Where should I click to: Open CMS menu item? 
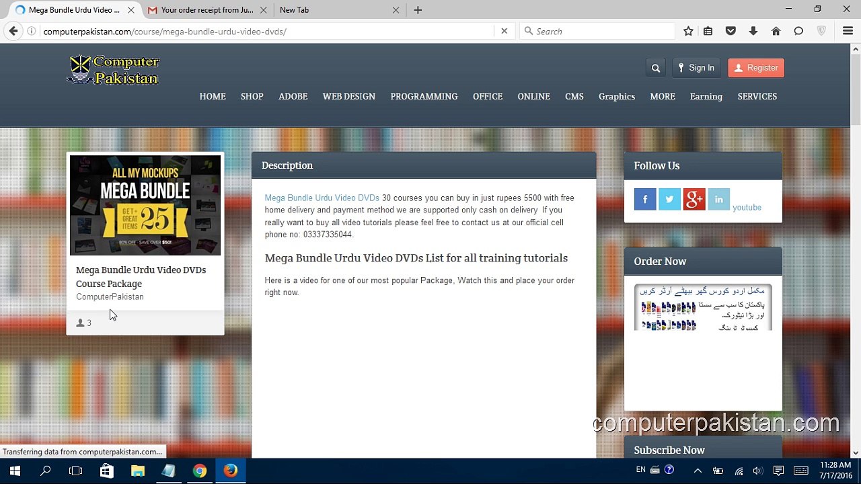click(x=574, y=97)
